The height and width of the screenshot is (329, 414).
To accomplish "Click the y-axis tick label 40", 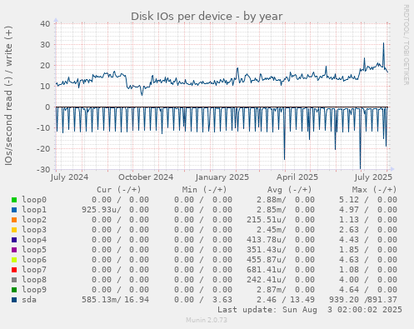I will (45, 23).
